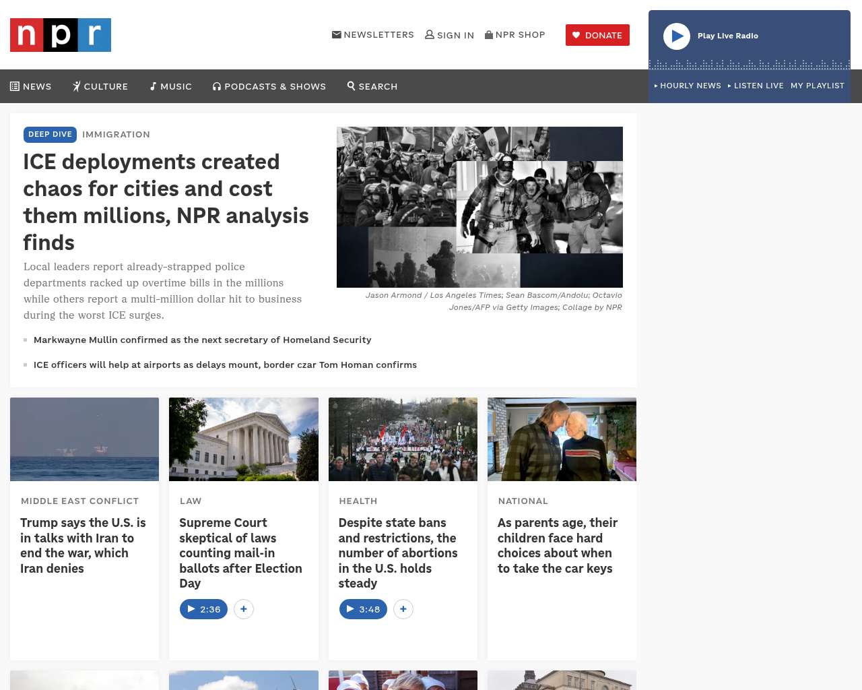Viewport: 862px width, 690px height.
Task: Click the Sign In person icon
Action: click(x=430, y=34)
